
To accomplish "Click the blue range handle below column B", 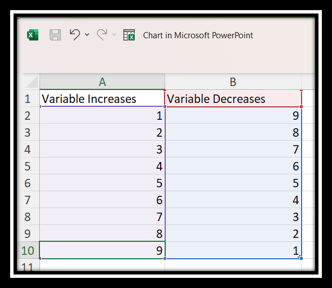I will (301, 258).
